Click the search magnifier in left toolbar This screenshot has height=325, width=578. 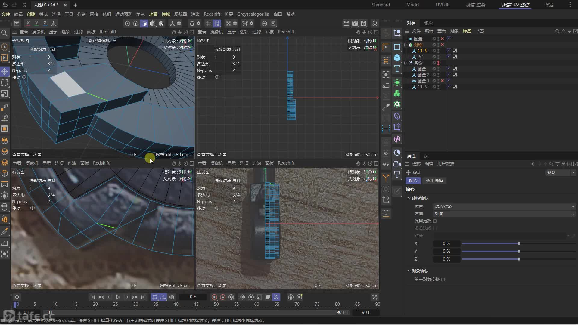tap(5, 33)
